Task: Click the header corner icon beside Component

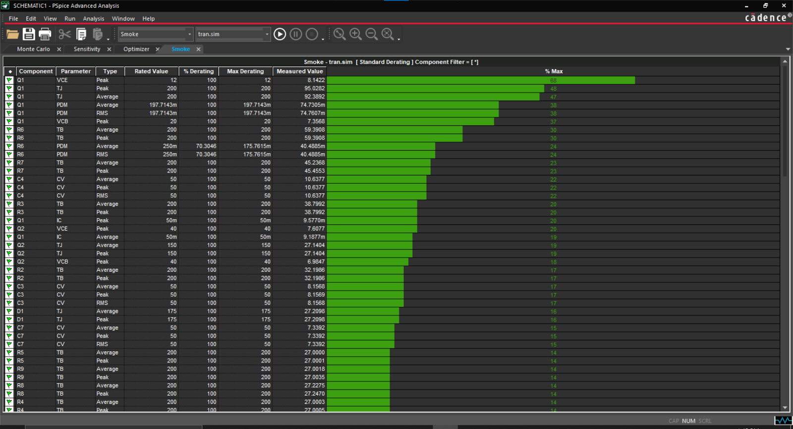Action: pyautogui.click(x=10, y=71)
